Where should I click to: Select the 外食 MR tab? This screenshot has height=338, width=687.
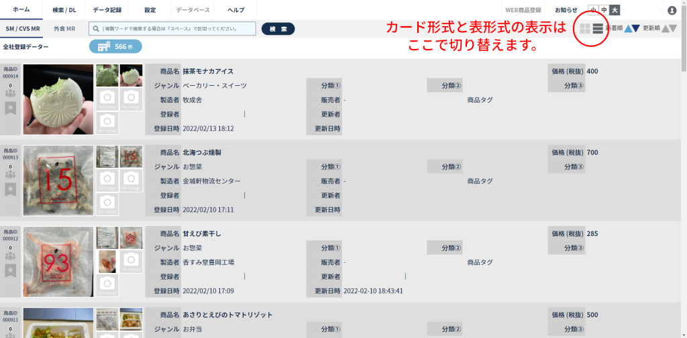(x=64, y=29)
